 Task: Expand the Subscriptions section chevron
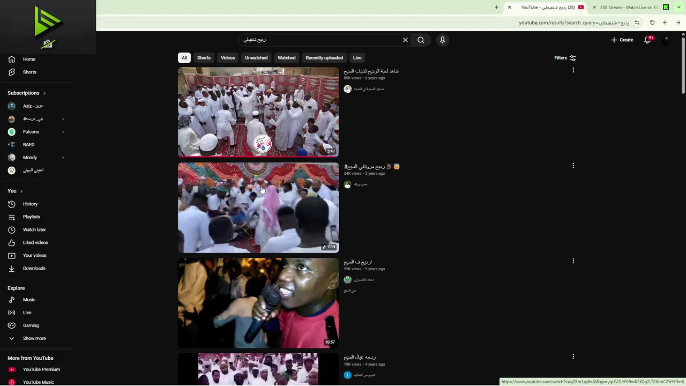tap(44, 93)
